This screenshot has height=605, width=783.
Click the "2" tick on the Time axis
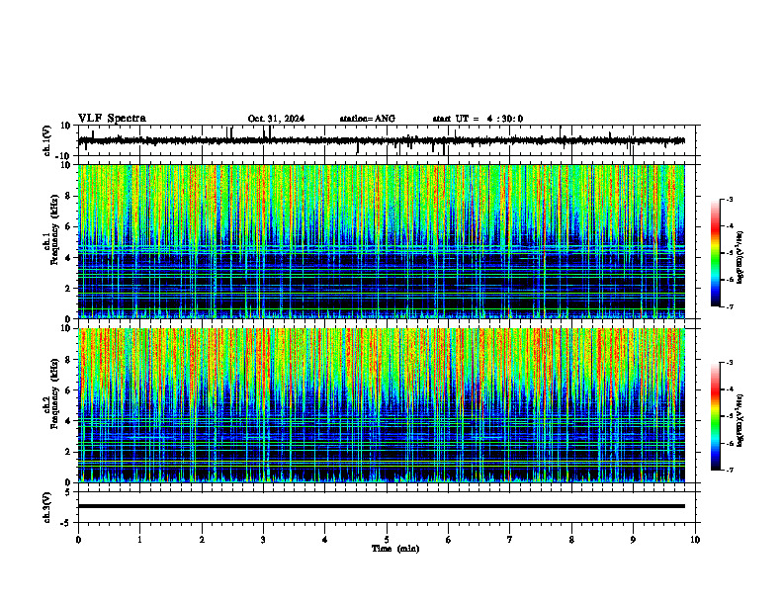202,540
